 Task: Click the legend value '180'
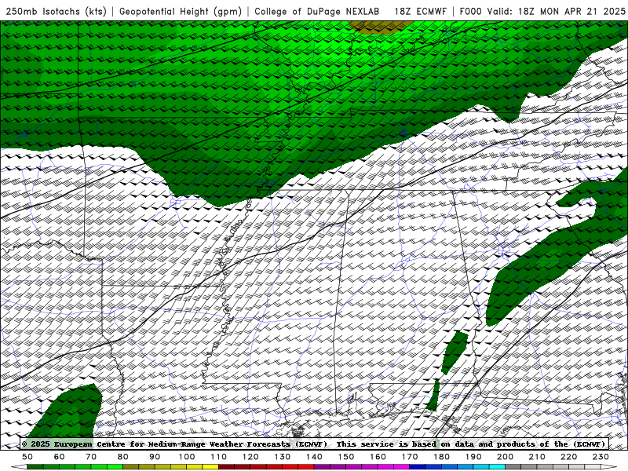(441, 457)
